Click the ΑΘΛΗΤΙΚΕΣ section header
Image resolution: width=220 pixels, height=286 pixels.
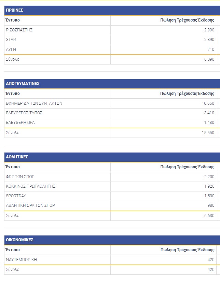17,157
